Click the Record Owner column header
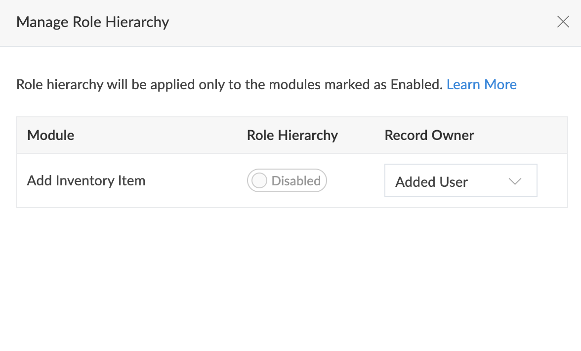Screen dimensions: 581x351 click(x=429, y=135)
